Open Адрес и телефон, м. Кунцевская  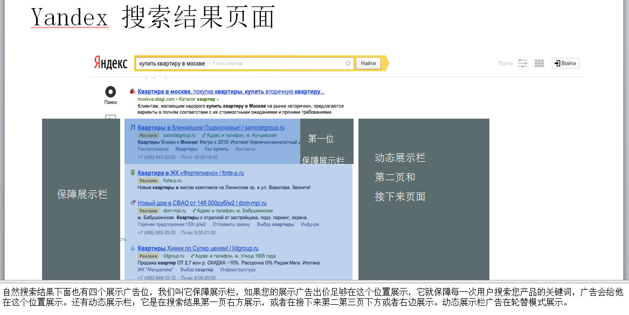[x=240, y=135]
